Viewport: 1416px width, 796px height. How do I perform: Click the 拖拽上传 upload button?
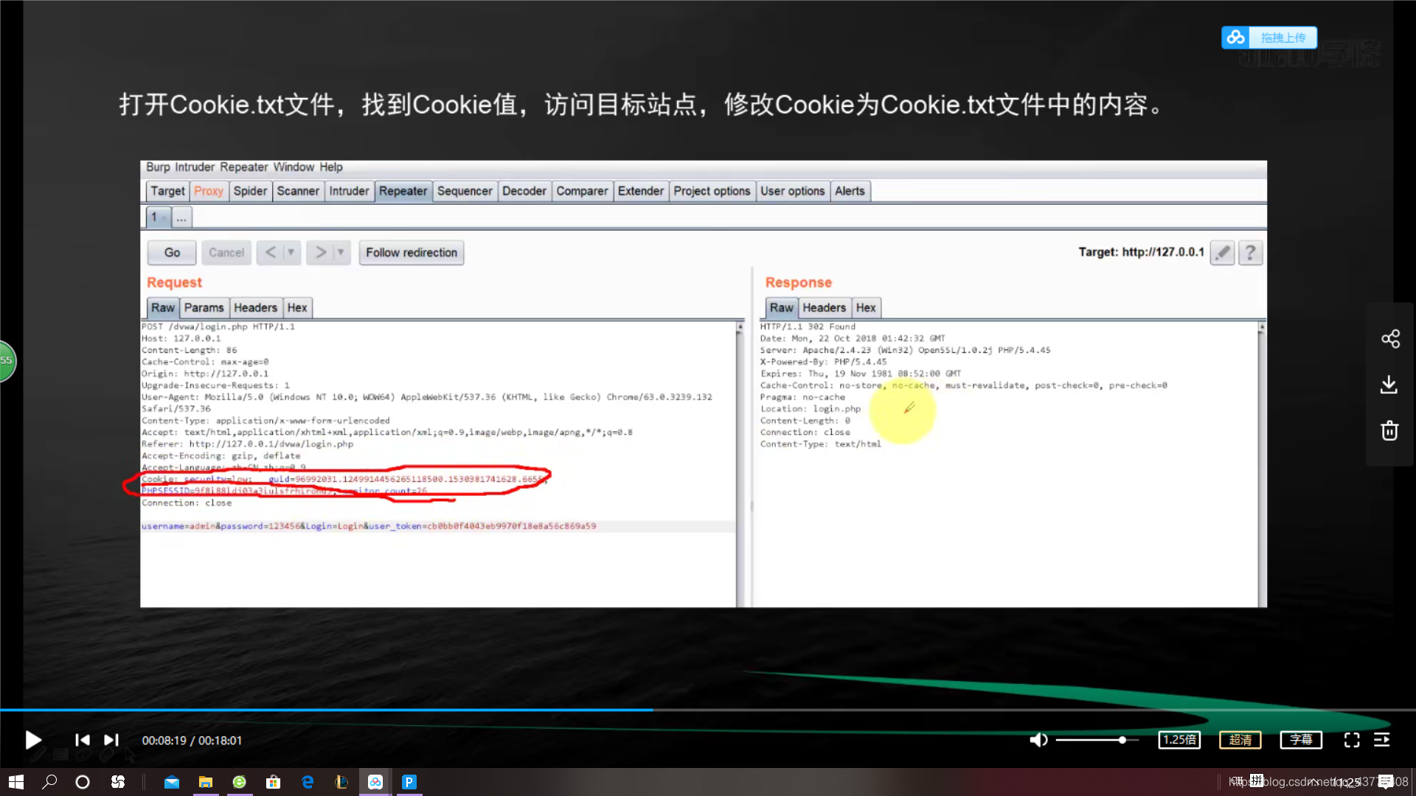click(x=1269, y=38)
